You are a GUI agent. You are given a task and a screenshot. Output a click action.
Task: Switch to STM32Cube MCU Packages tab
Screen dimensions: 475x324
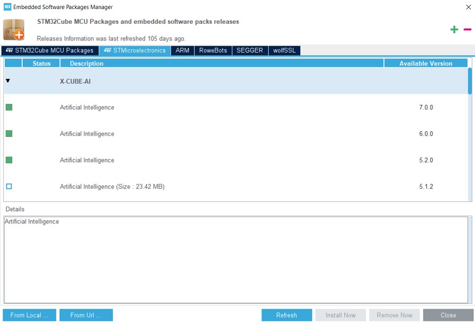click(x=50, y=51)
